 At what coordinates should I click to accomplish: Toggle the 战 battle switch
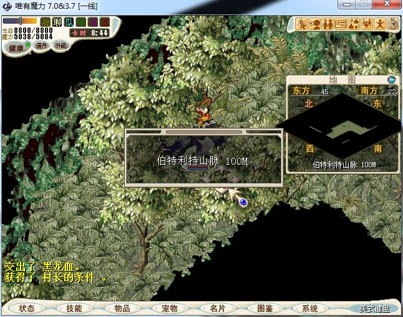(46, 22)
